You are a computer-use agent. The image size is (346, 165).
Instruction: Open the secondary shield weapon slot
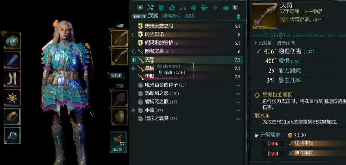[x=120, y=117]
